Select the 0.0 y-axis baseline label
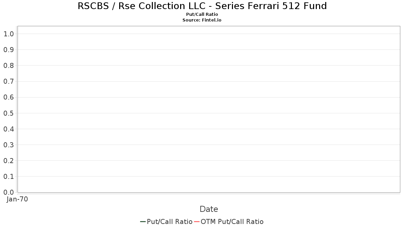404x227 pixels. coord(8,192)
